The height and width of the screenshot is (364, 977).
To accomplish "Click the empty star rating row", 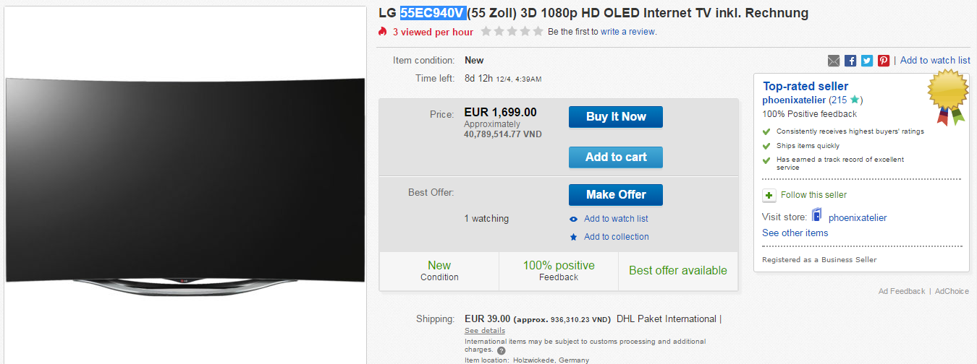I will click(x=512, y=32).
